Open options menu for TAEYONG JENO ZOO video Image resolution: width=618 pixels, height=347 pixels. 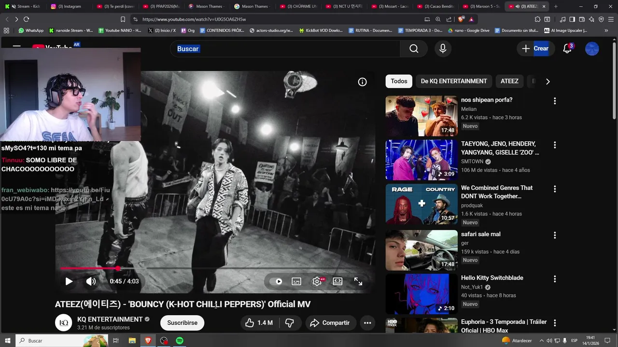(555, 145)
